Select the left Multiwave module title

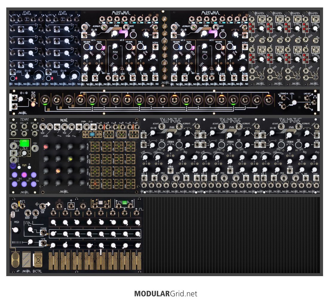(121, 13)
